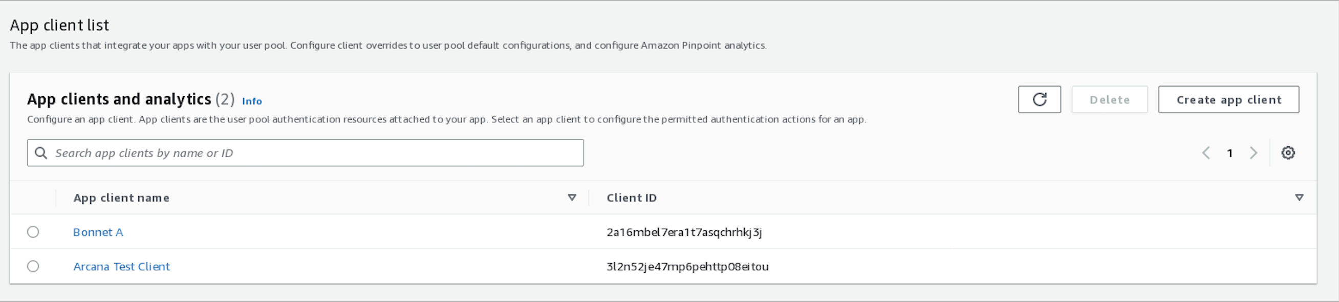The height and width of the screenshot is (302, 1339).
Task: Select the Arcana Test Client radio button
Action: (33, 266)
